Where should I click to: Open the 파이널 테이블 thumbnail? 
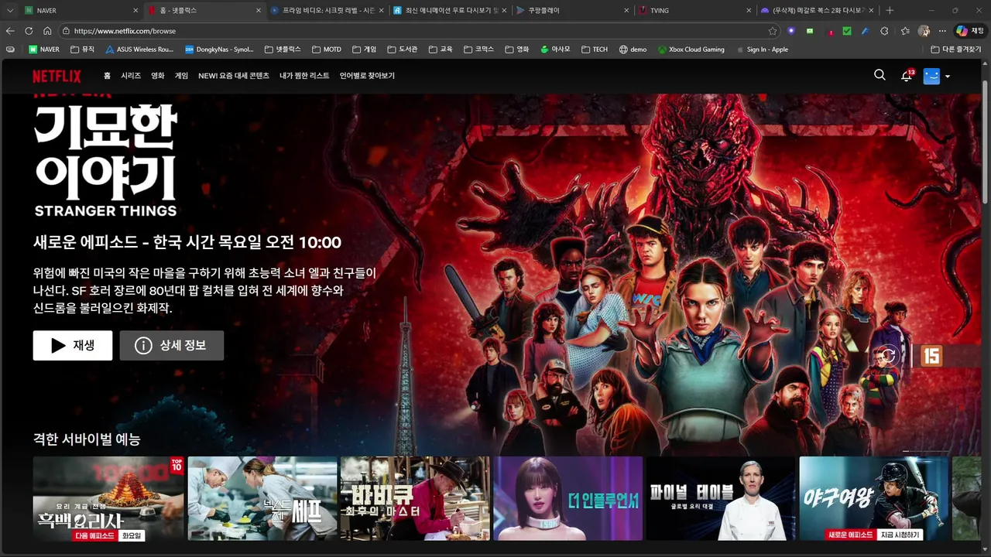[721, 498]
